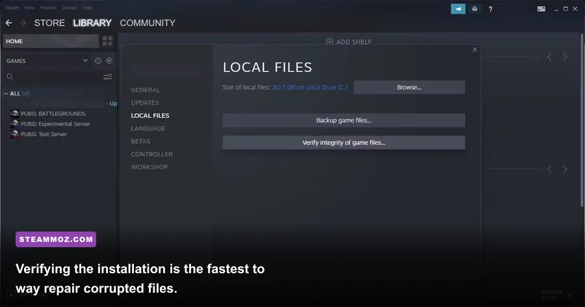Select PUBG: BATTLEGROUNDS in game list

coord(53,114)
